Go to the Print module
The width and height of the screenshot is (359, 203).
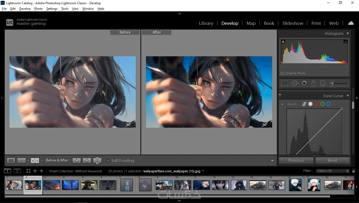pyautogui.click(x=316, y=23)
